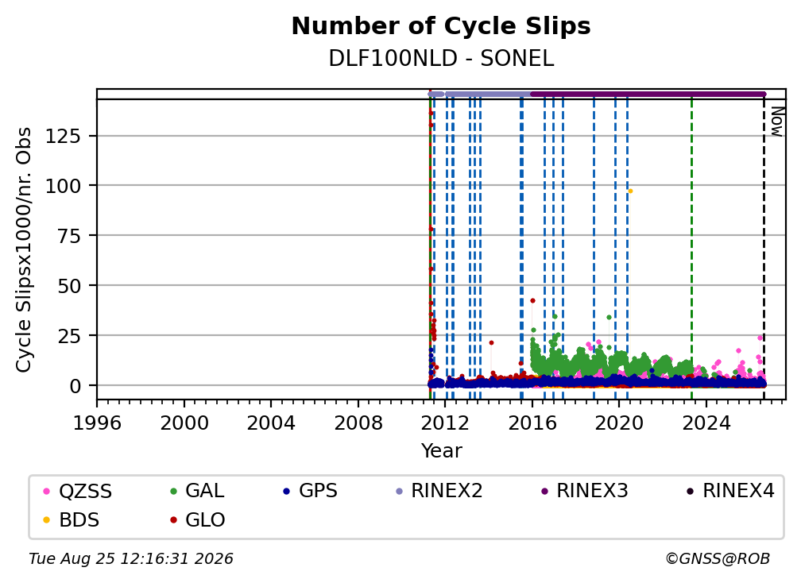Click the 'Number of Cycle Slips' chart title
Viewport: 801px width, 583px height.
(x=441, y=26)
